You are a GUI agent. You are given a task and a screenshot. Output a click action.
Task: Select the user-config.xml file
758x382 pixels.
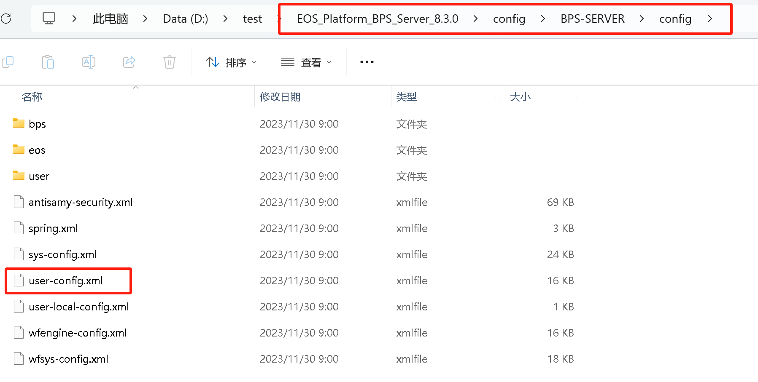coord(66,280)
